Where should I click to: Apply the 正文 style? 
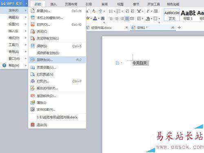click(172, 15)
